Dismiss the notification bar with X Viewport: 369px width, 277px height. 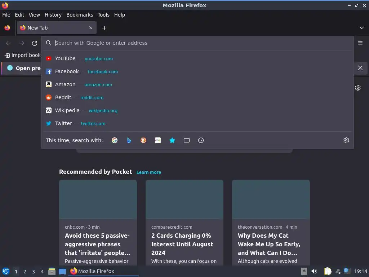tap(360, 68)
